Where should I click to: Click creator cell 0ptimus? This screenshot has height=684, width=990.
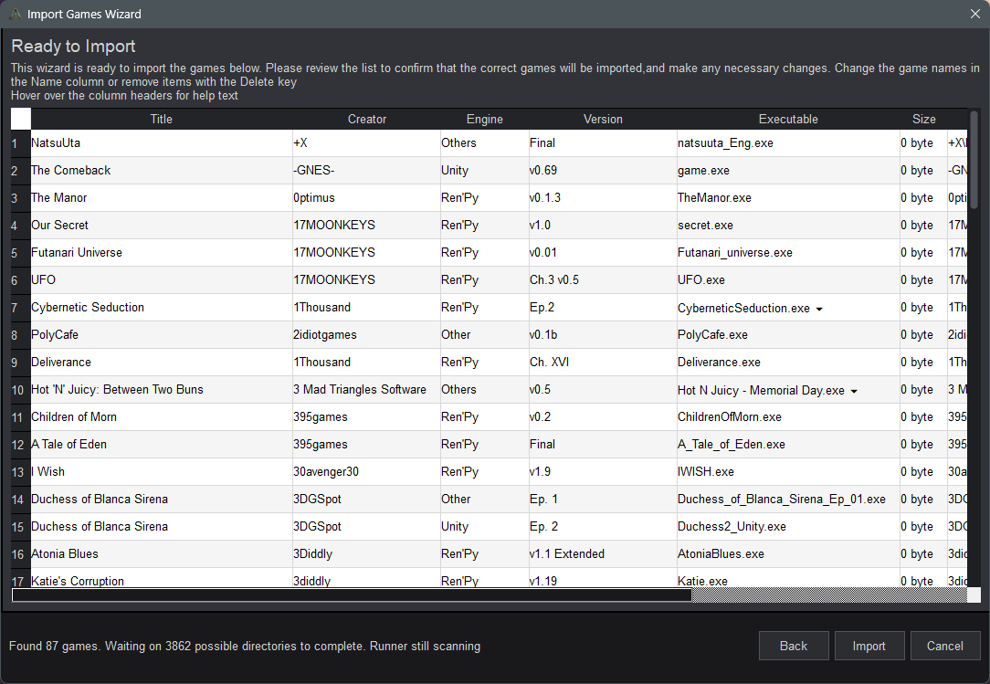point(367,197)
